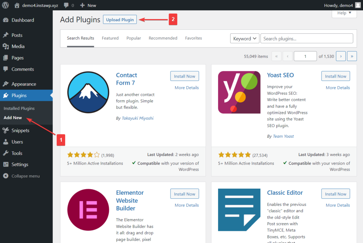Install the Yoast SEO plugin now
Screen dimensions: 363x243
coord(335,76)
